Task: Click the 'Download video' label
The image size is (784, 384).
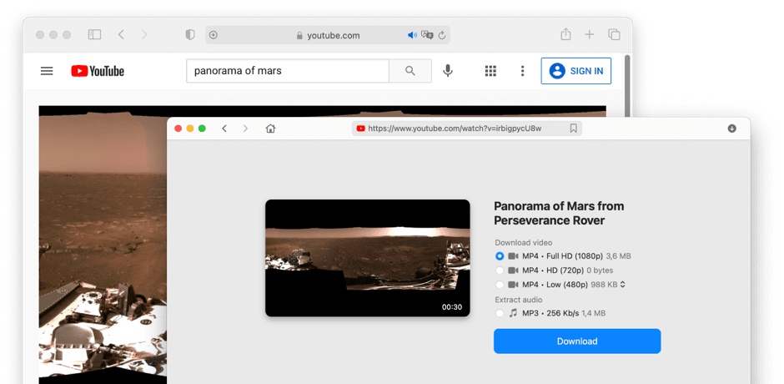Action: 524,242
